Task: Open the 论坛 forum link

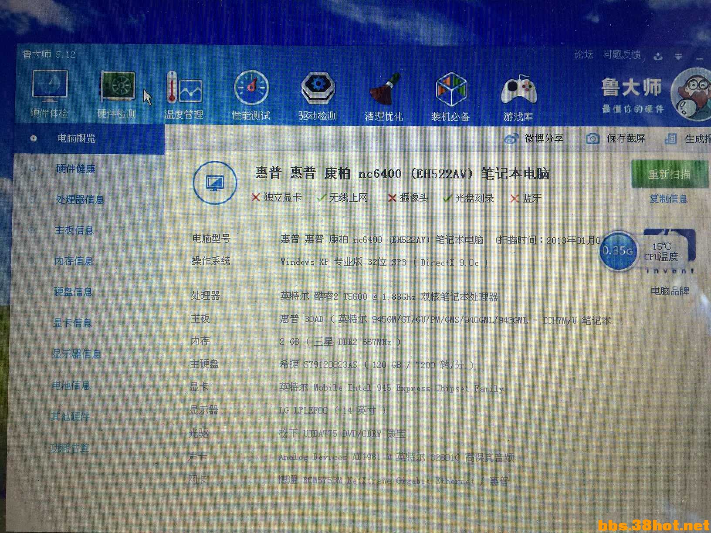Action: point(584,54)
